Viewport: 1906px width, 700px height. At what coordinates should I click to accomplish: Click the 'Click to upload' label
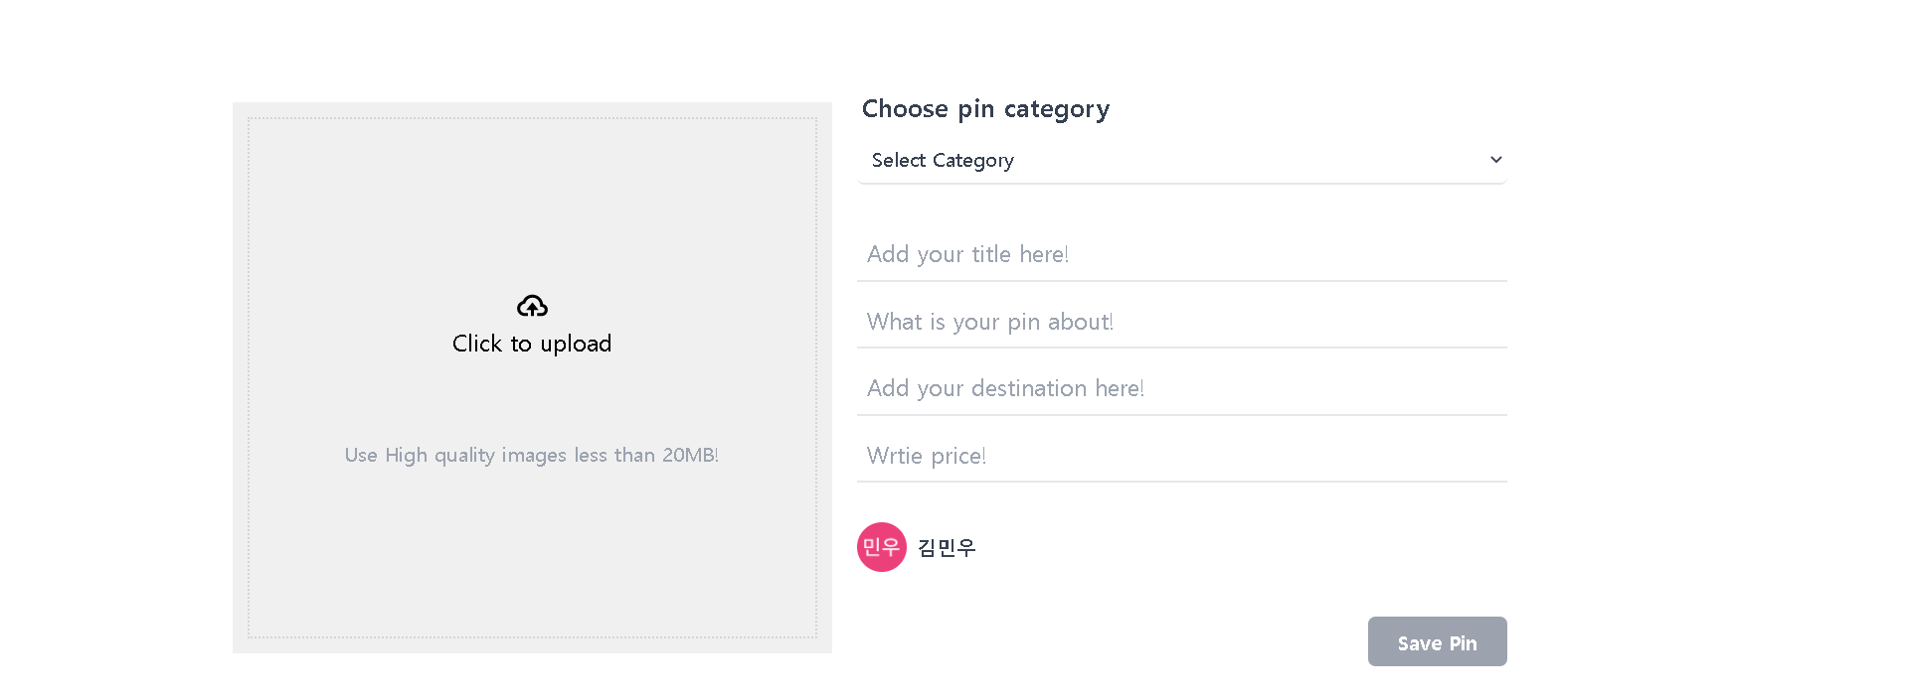(532, 344)
